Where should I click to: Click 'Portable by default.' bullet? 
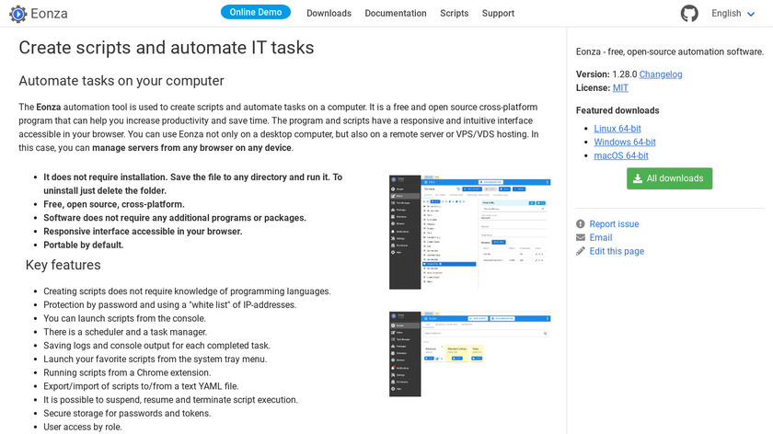click(84, 245)
